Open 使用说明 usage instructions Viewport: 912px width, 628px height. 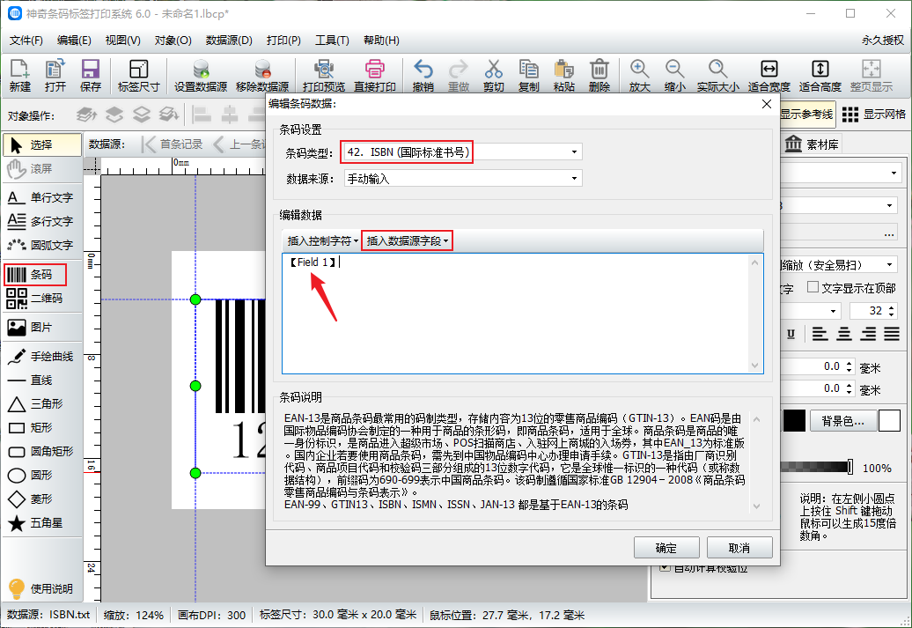pos(40,588)
